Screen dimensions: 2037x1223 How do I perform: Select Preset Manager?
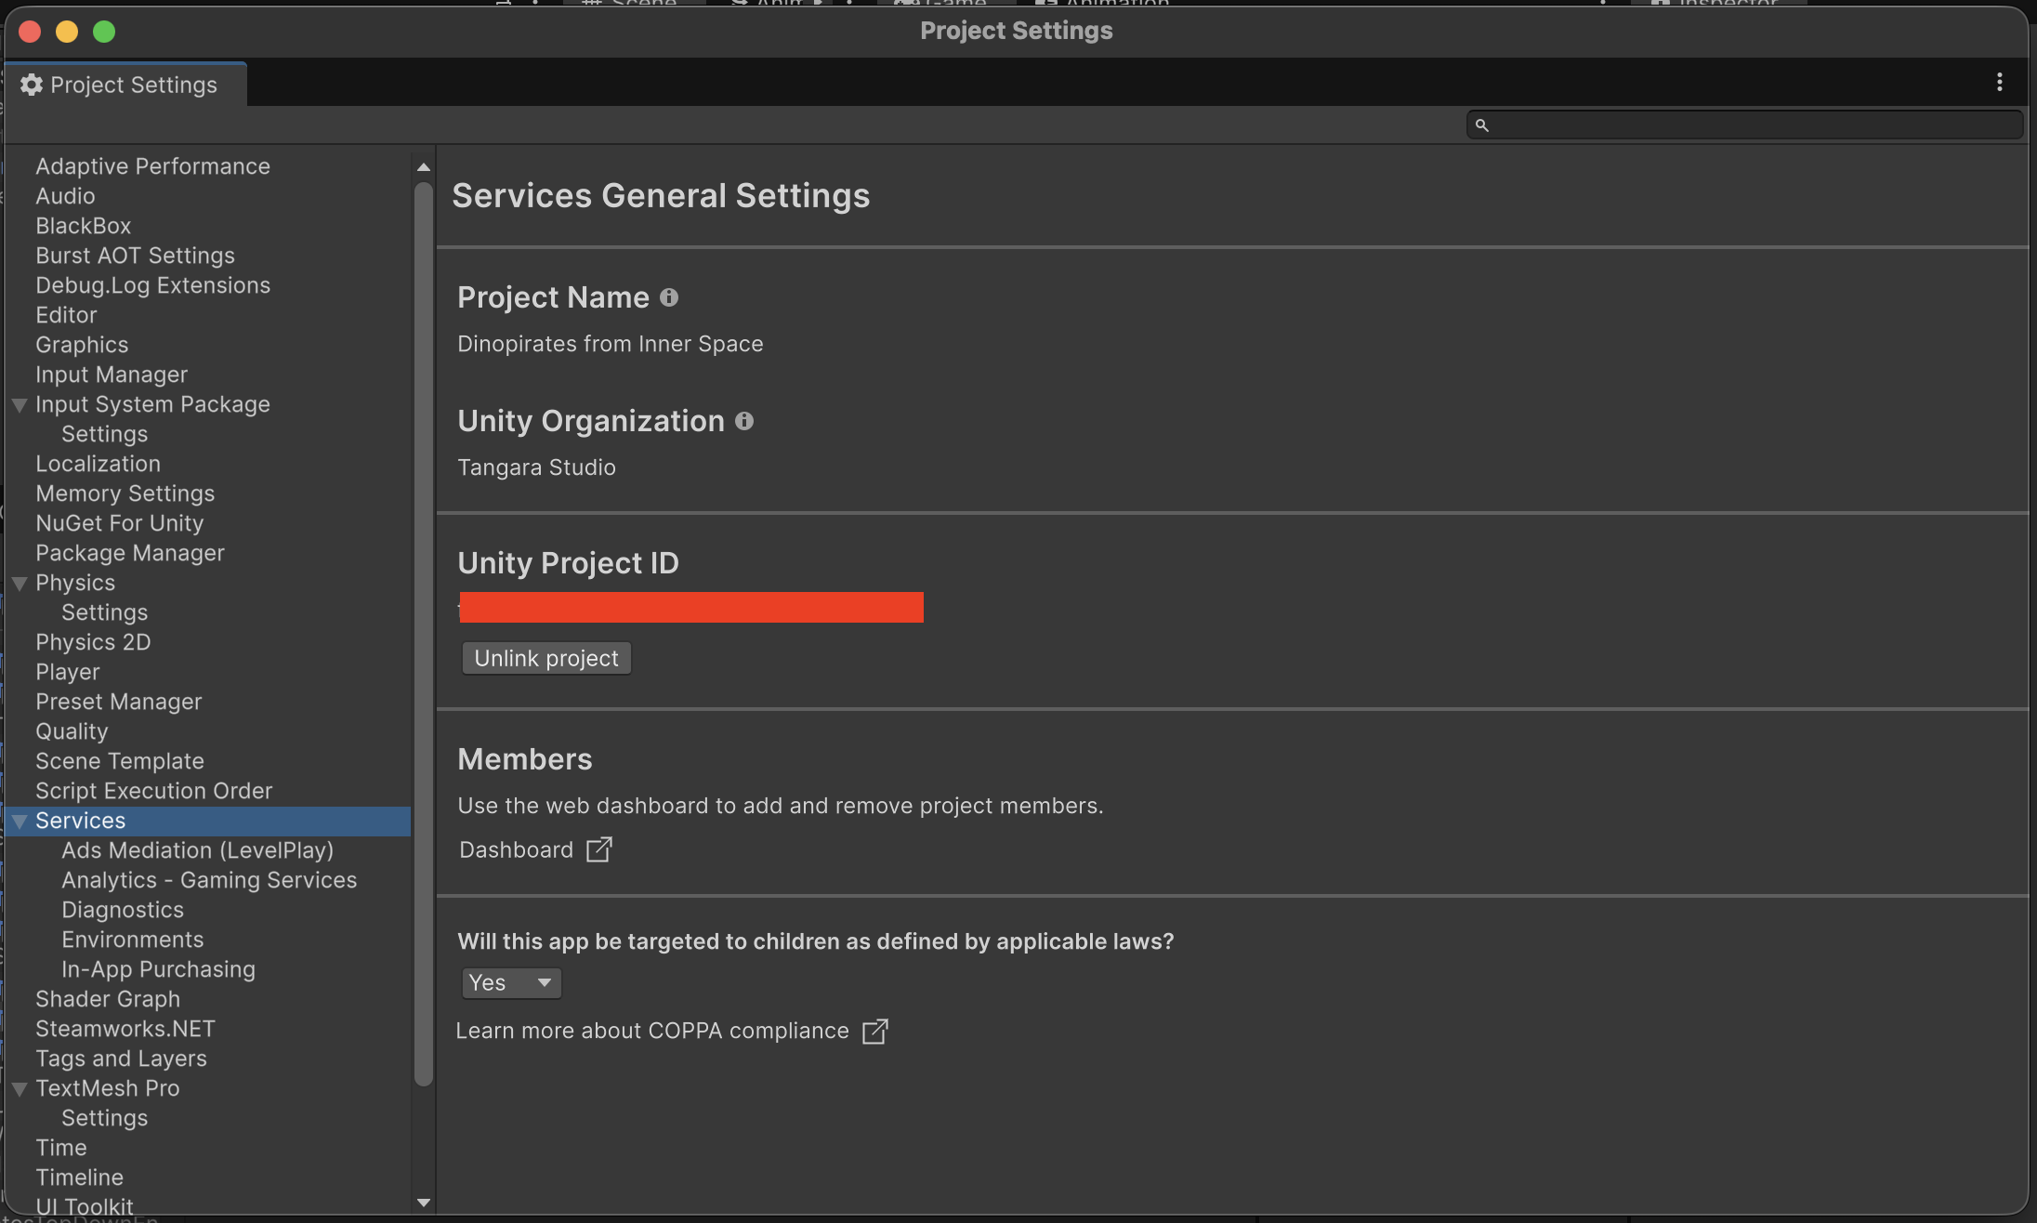click(x=118, y=702)
